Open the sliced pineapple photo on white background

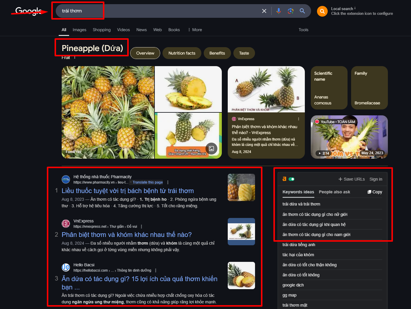188,89
